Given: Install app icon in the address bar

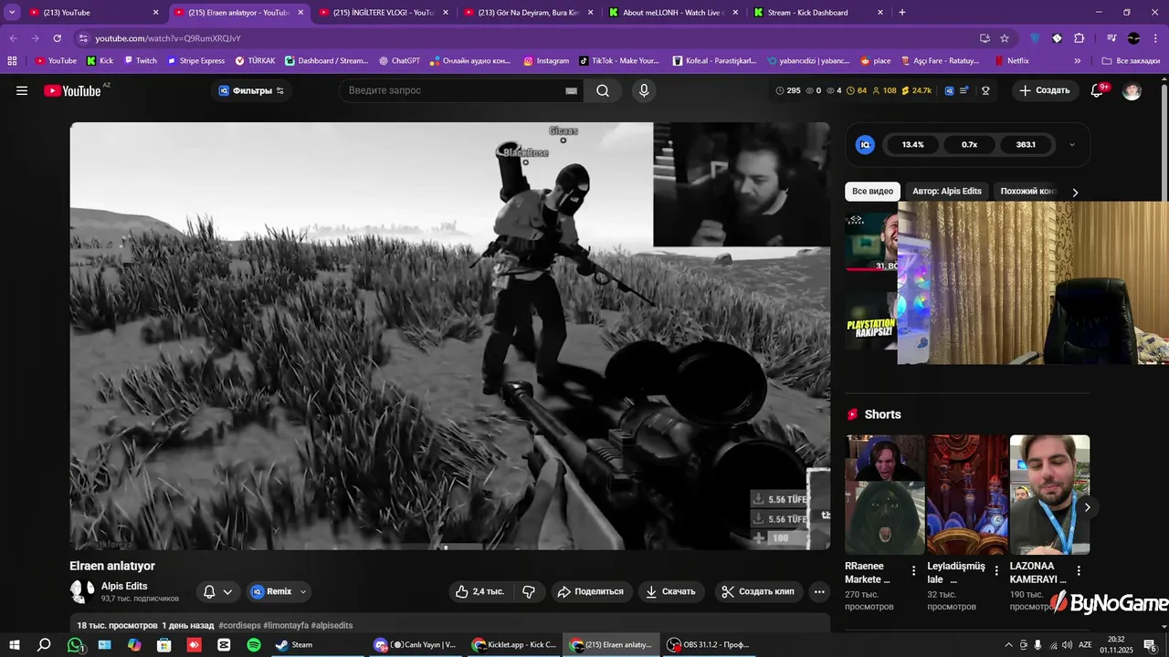Looking at the screenshot, I should [985, 38].
